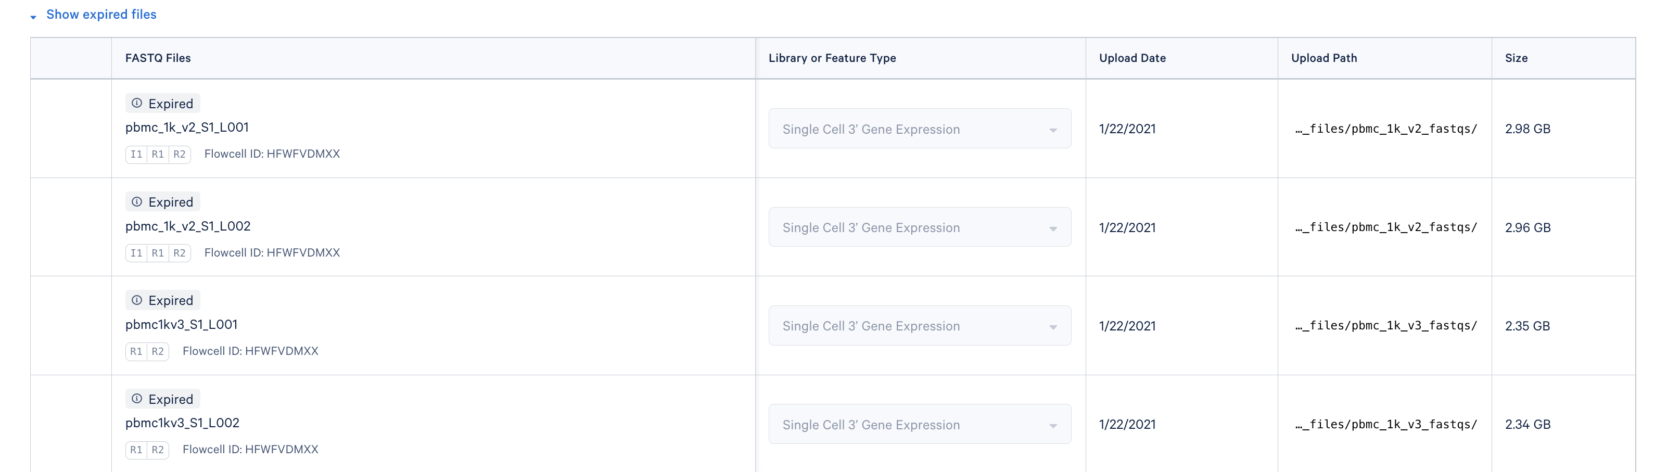The width and height of the screenshot is (1680, 472).
Task: Collapse the Show expired files arrow
Action: [33, 17]
